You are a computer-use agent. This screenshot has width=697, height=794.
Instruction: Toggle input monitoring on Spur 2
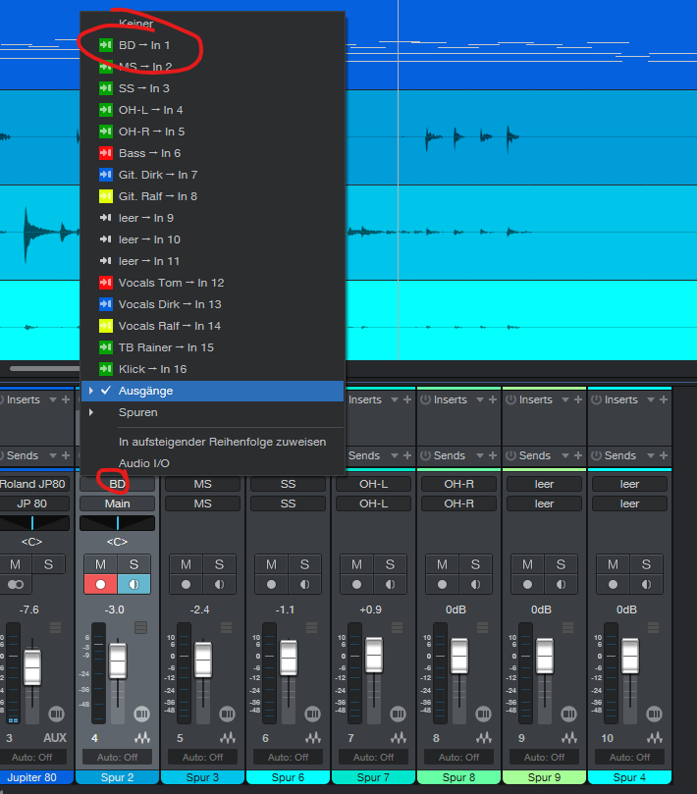click(x=134, y=584)
